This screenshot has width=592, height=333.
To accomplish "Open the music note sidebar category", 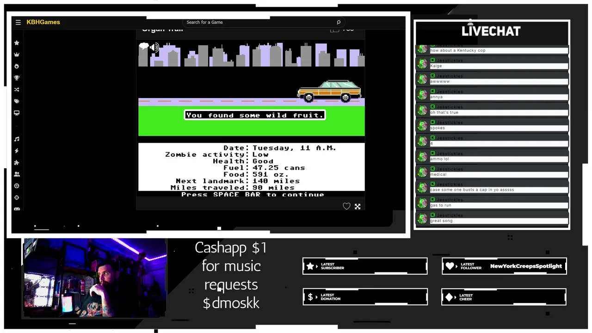I will pos(17,139).
